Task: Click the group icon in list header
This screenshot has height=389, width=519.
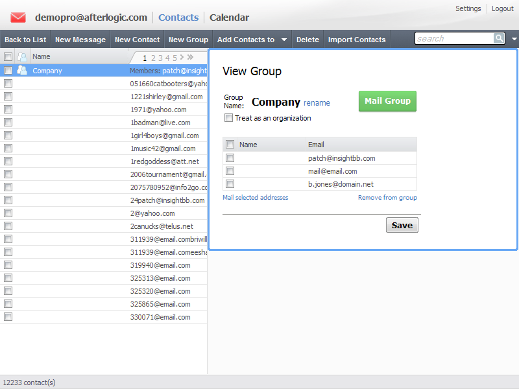Action: pos(22,57)
